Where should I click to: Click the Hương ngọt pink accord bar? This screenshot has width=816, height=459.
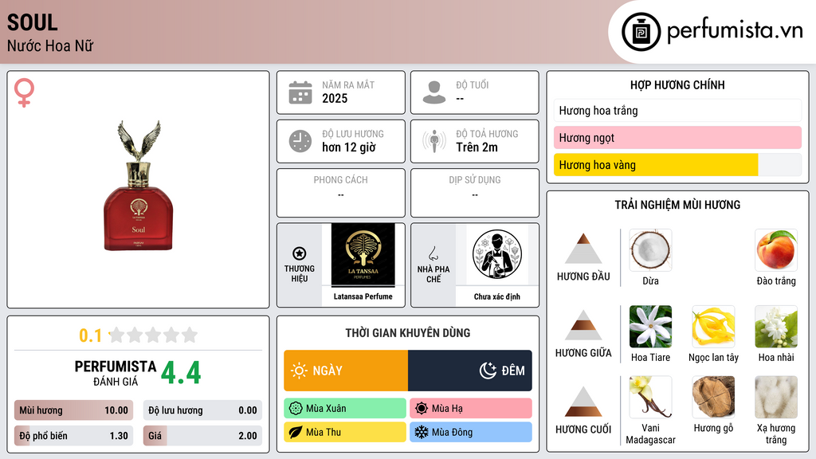point(677,138)
